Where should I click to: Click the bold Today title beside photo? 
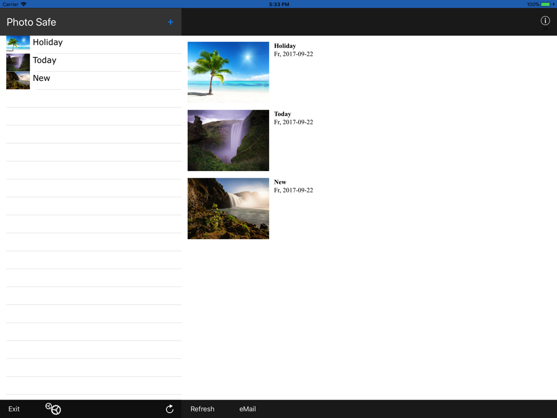(x=282, y=114)
